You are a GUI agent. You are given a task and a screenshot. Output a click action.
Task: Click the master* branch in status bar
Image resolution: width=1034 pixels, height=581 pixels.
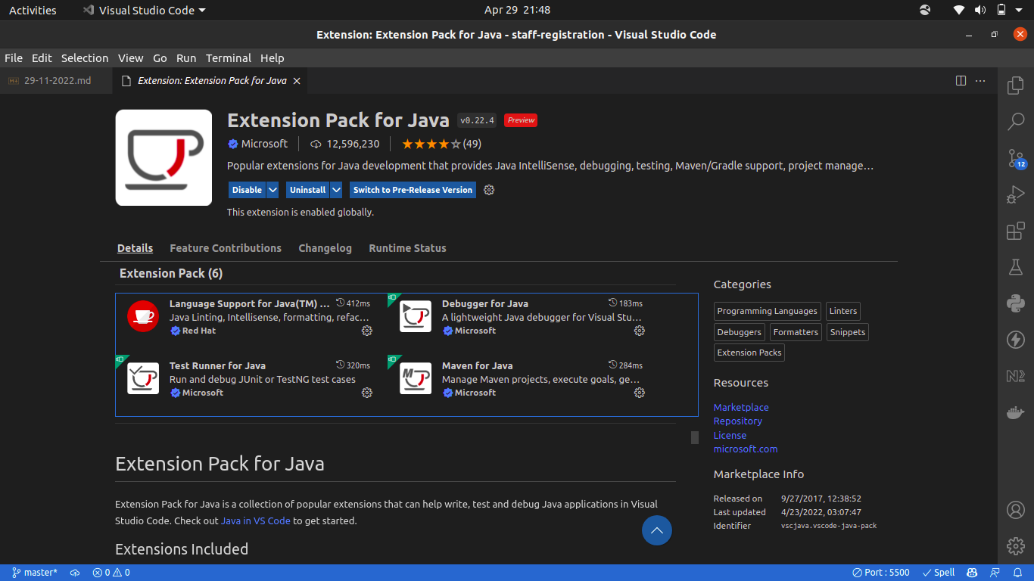click(35, 573)
